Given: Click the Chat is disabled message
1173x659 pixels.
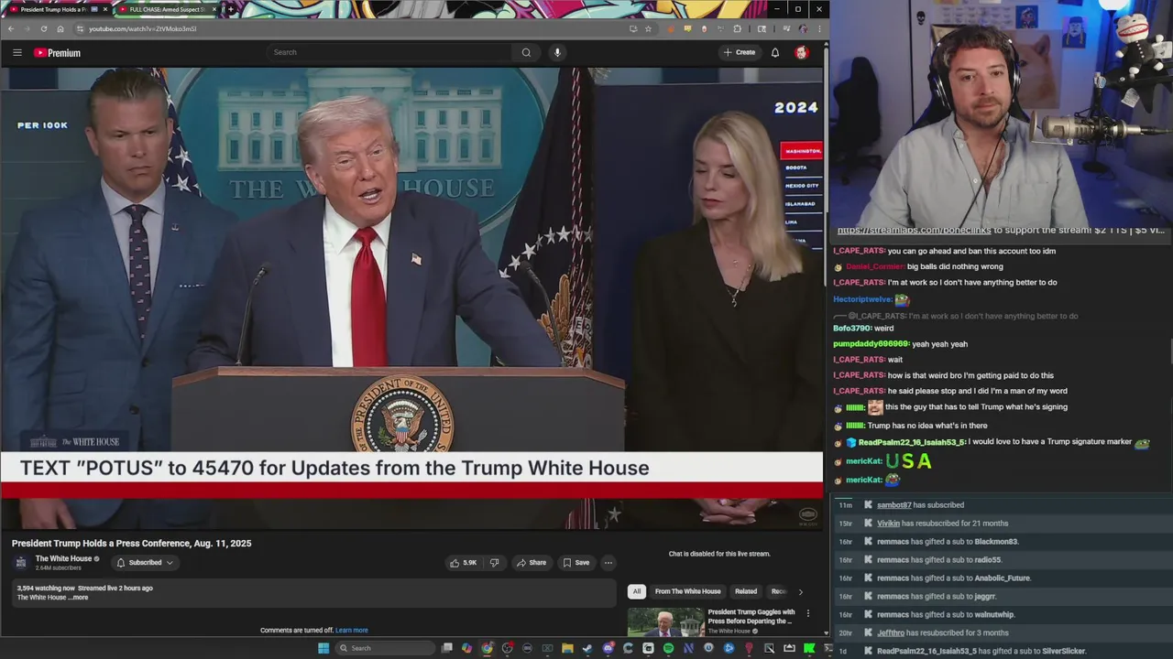Looking at the screenshot, I should tap(719, 554).
